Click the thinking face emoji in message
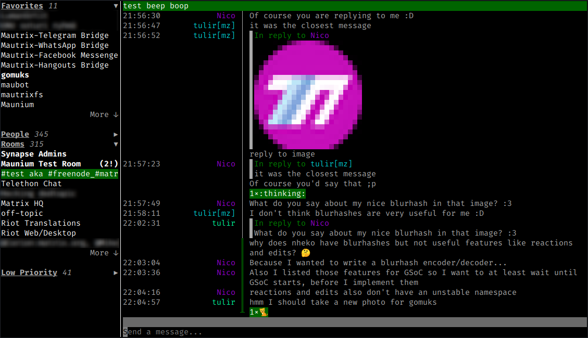This screenshot has height=338, width=588. (x=306, y=253)
